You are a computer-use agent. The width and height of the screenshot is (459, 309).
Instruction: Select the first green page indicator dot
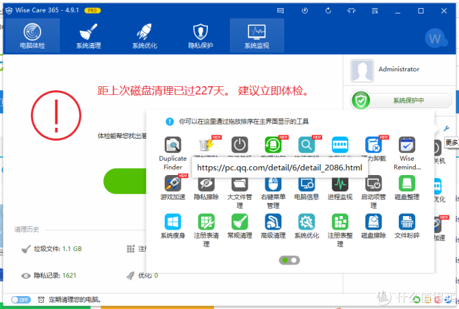[x=285, y=261]
